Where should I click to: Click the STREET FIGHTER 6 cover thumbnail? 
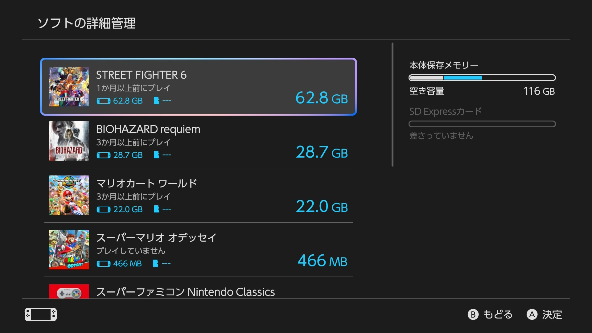pos(69,87)
